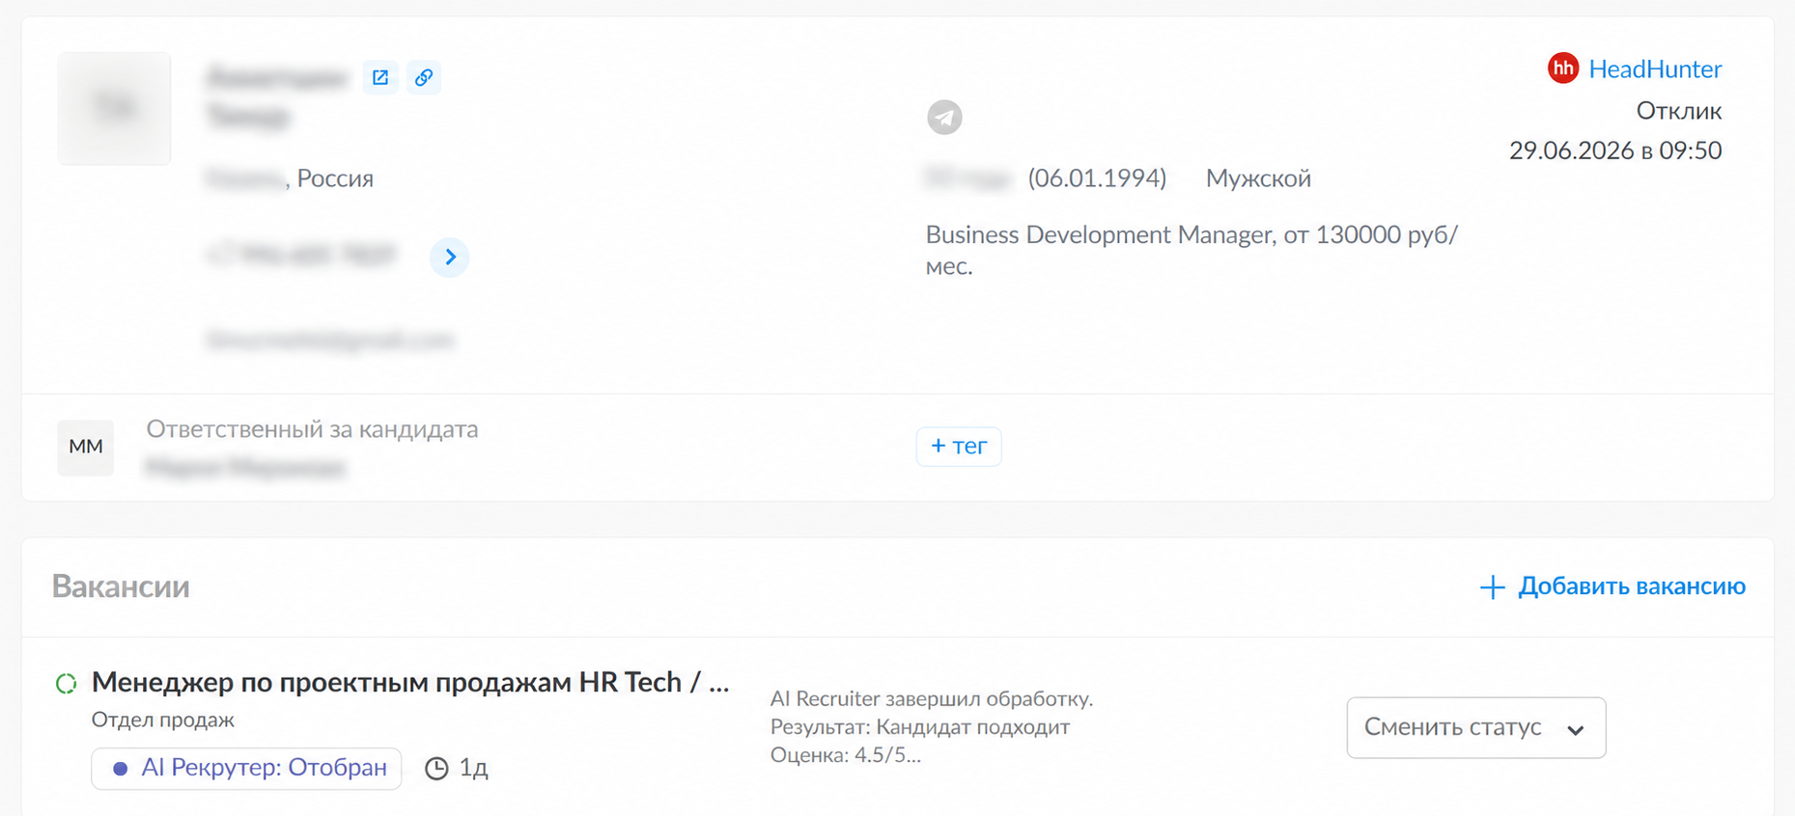Click the 1д duration text
This screenshot has height=816, width=1795.
click(x=473, y=768)
